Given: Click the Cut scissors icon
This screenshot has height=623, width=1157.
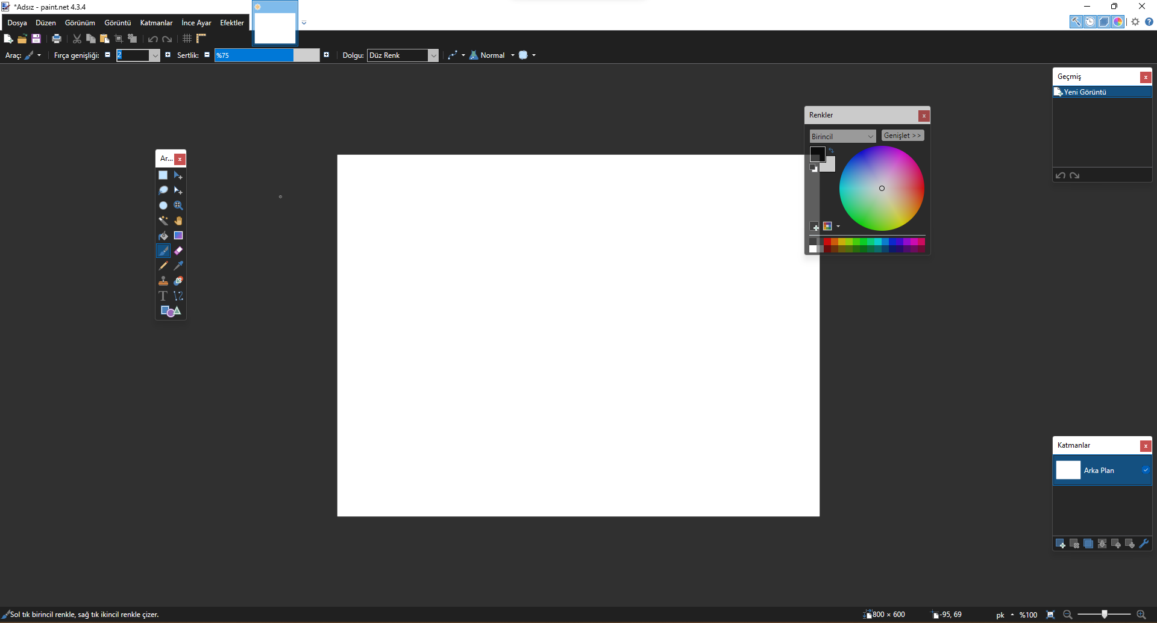Looking at the screenshot, I should pyautogui.click(x=77, y=39).
